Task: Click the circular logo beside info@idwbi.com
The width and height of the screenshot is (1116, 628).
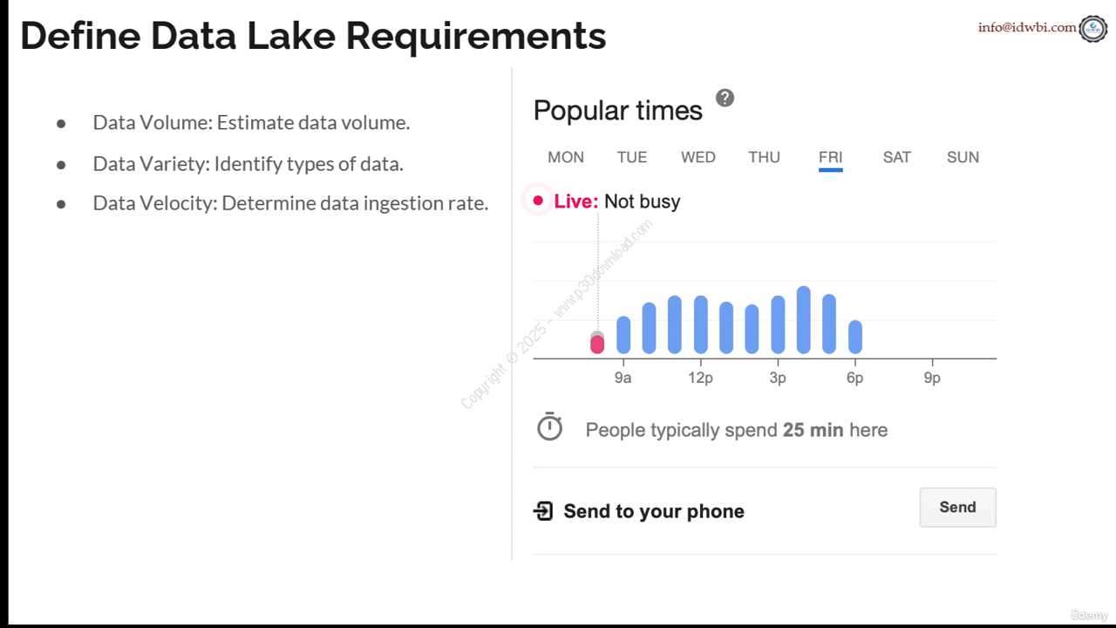Action: tap(1092, 29)
